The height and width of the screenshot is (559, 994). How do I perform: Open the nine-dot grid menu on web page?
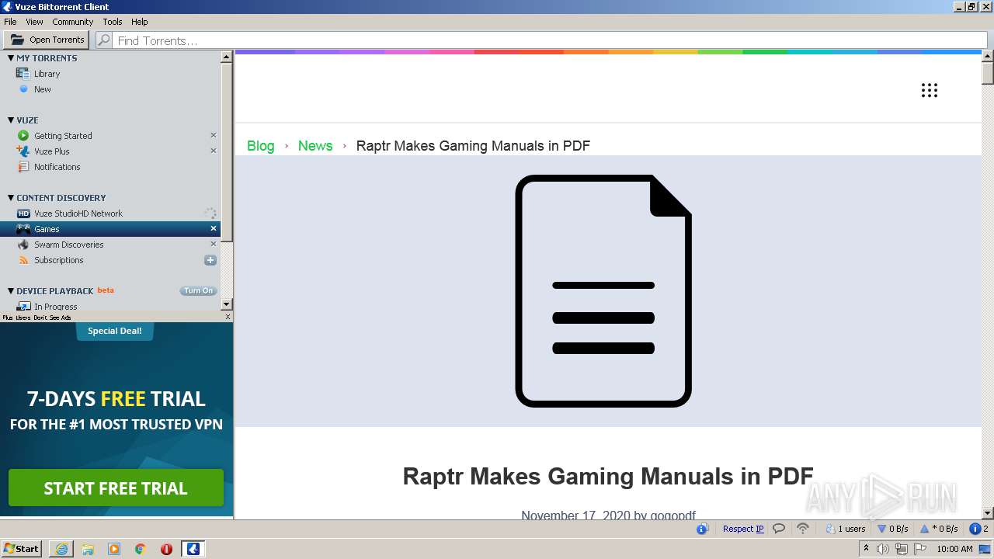[930, 91]
